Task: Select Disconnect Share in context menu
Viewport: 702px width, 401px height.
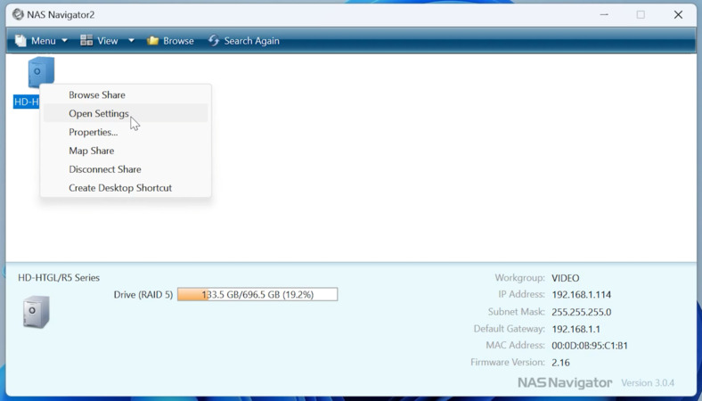Action: pos(126,169)
